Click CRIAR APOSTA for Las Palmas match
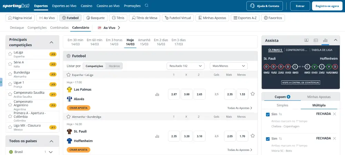 (x=79, y=108)
